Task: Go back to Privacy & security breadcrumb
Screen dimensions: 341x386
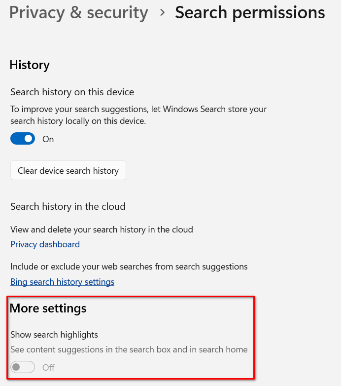Action: 78,13
